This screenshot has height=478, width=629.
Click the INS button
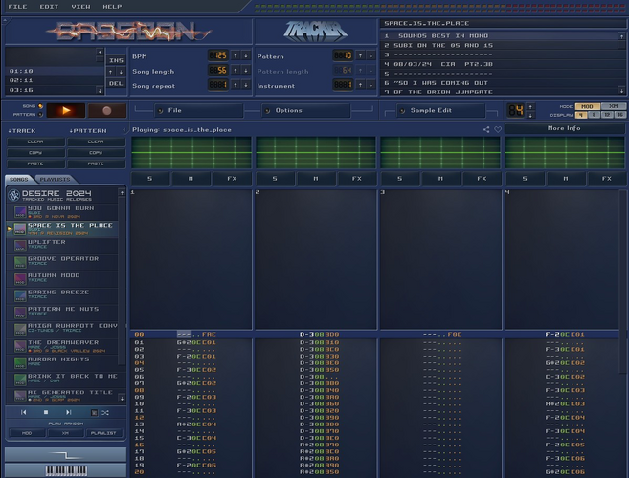coord(116,60)
